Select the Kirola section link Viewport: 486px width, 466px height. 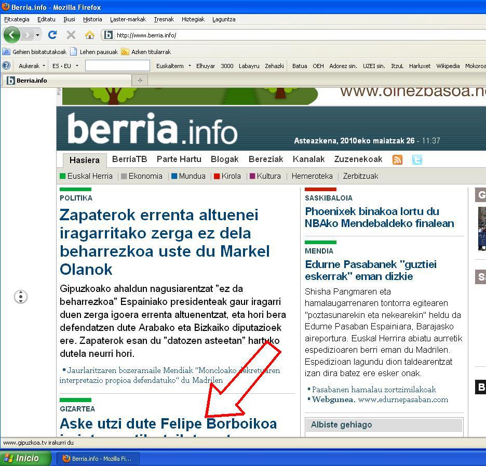(231, 176)
